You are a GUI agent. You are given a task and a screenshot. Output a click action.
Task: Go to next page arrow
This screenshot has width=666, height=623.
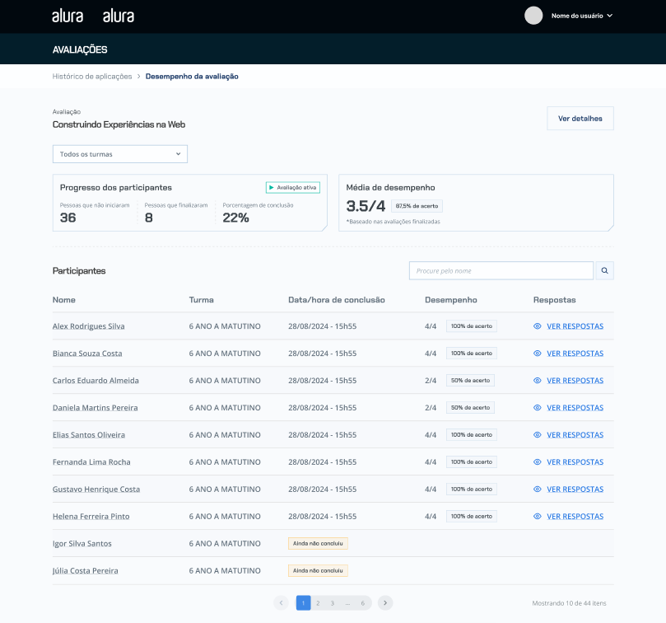[x=385, y=603]
